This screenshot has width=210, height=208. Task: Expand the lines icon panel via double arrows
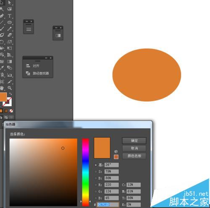coord(27,21)
